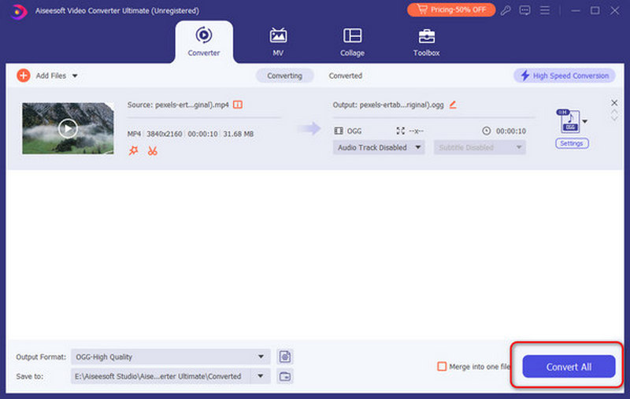630x399 pixels.
Task: Move the file down with arrow
Action: pyautogui.click(x=614, y=119)
